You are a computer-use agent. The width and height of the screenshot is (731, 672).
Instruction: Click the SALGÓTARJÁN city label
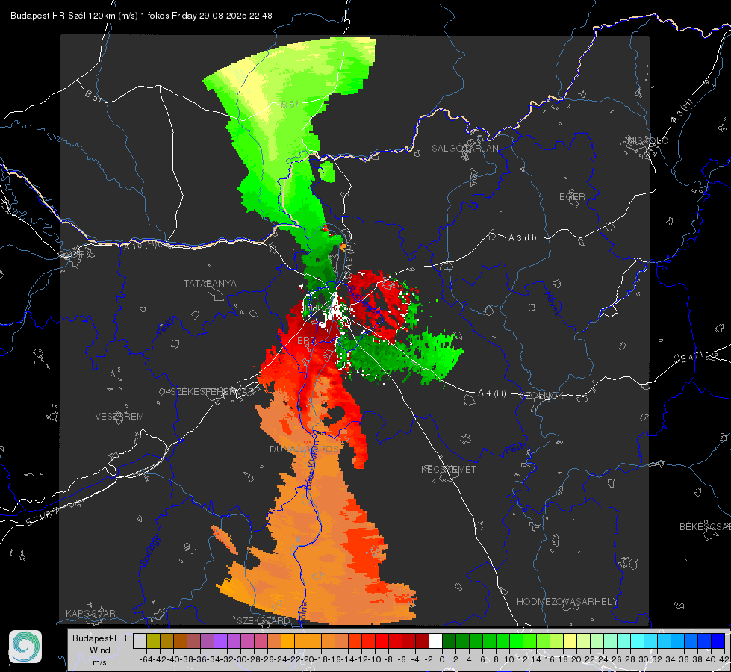(464, 149)
